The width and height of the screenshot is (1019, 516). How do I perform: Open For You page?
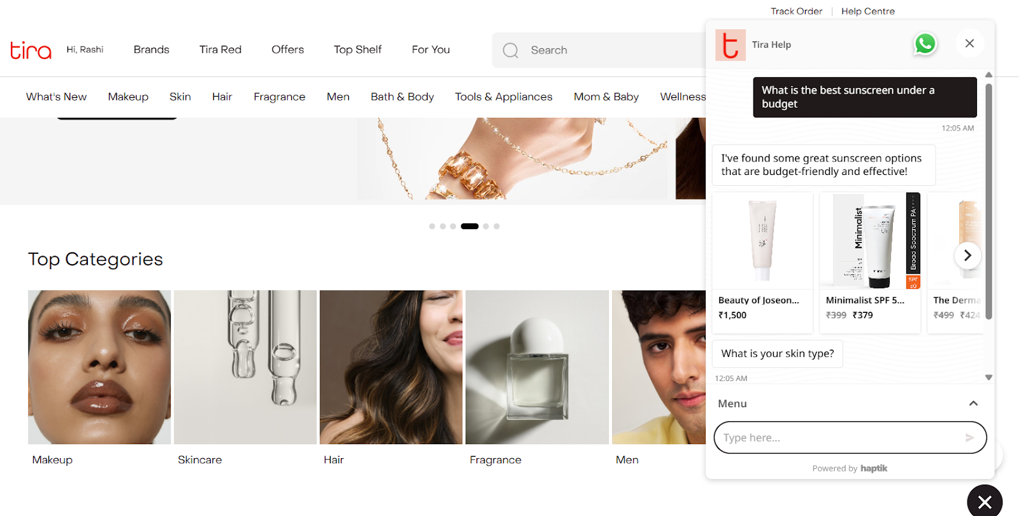pos(431,50)
